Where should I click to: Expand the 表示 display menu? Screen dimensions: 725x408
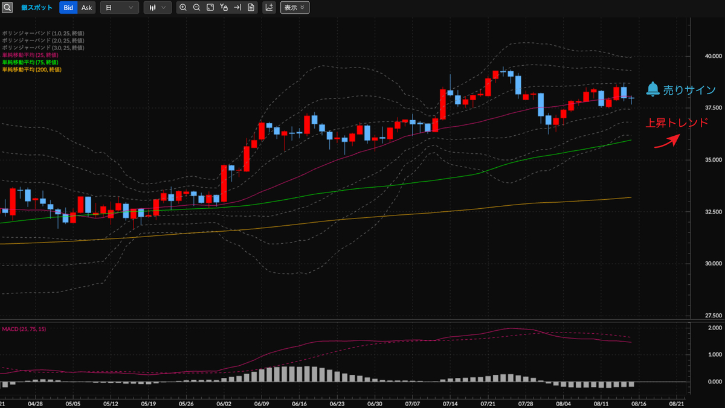[295, 8]
